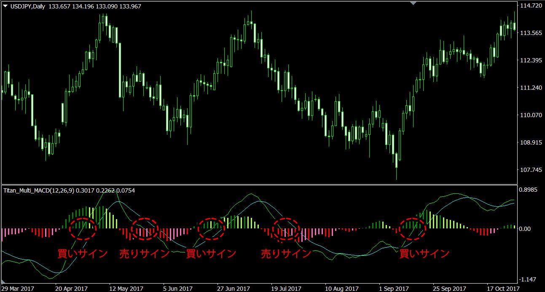Select the leftmost 買いサイン text label

(82, 254)
